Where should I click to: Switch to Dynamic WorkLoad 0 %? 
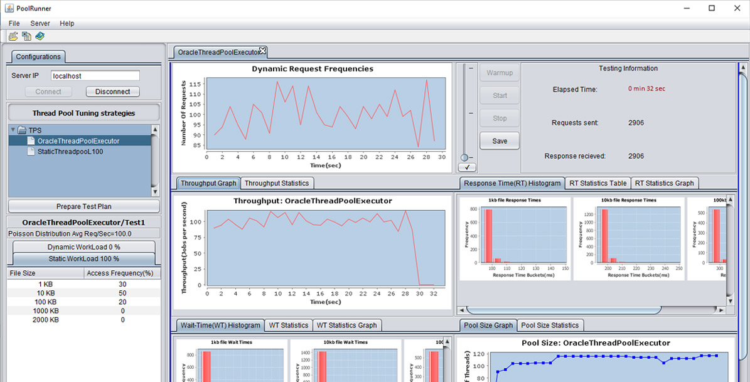(83, 247)
